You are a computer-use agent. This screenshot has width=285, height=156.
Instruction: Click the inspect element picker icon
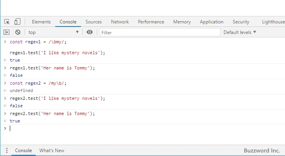point(7,22)
